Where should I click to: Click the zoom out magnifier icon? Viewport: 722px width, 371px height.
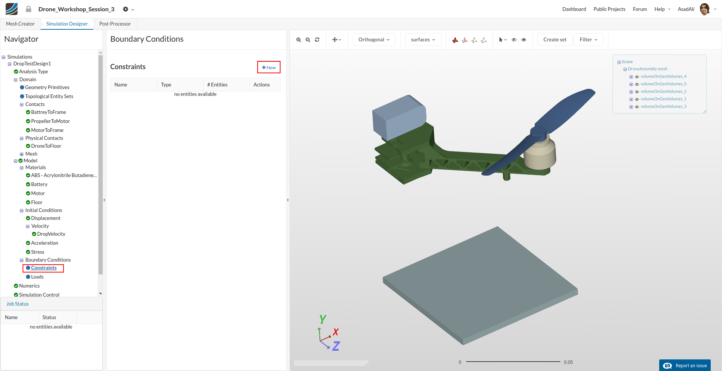click(x=308, y=40)
